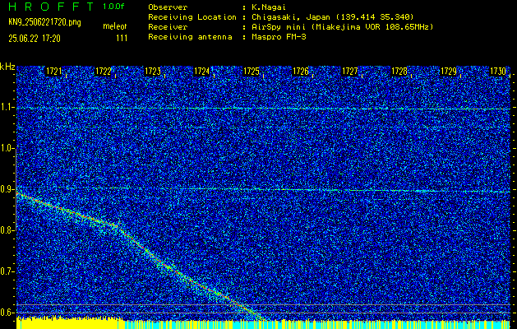Click the 1730 time marker

498,72
